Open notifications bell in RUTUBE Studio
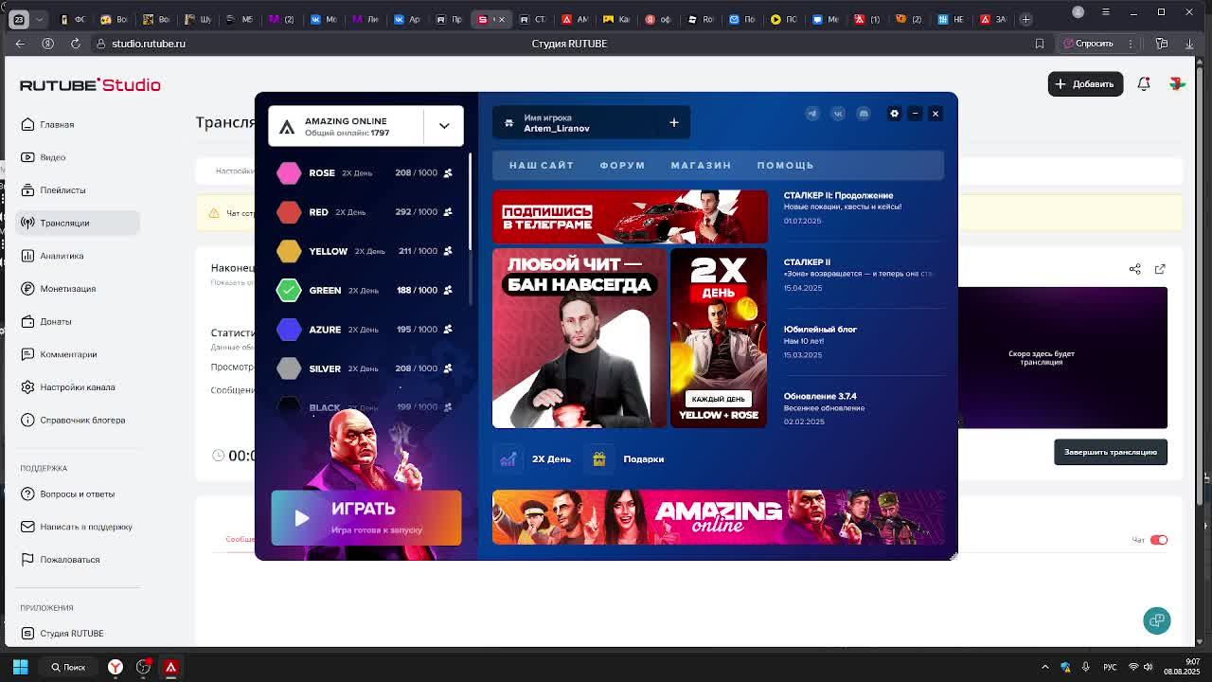 pos(1144,84)
